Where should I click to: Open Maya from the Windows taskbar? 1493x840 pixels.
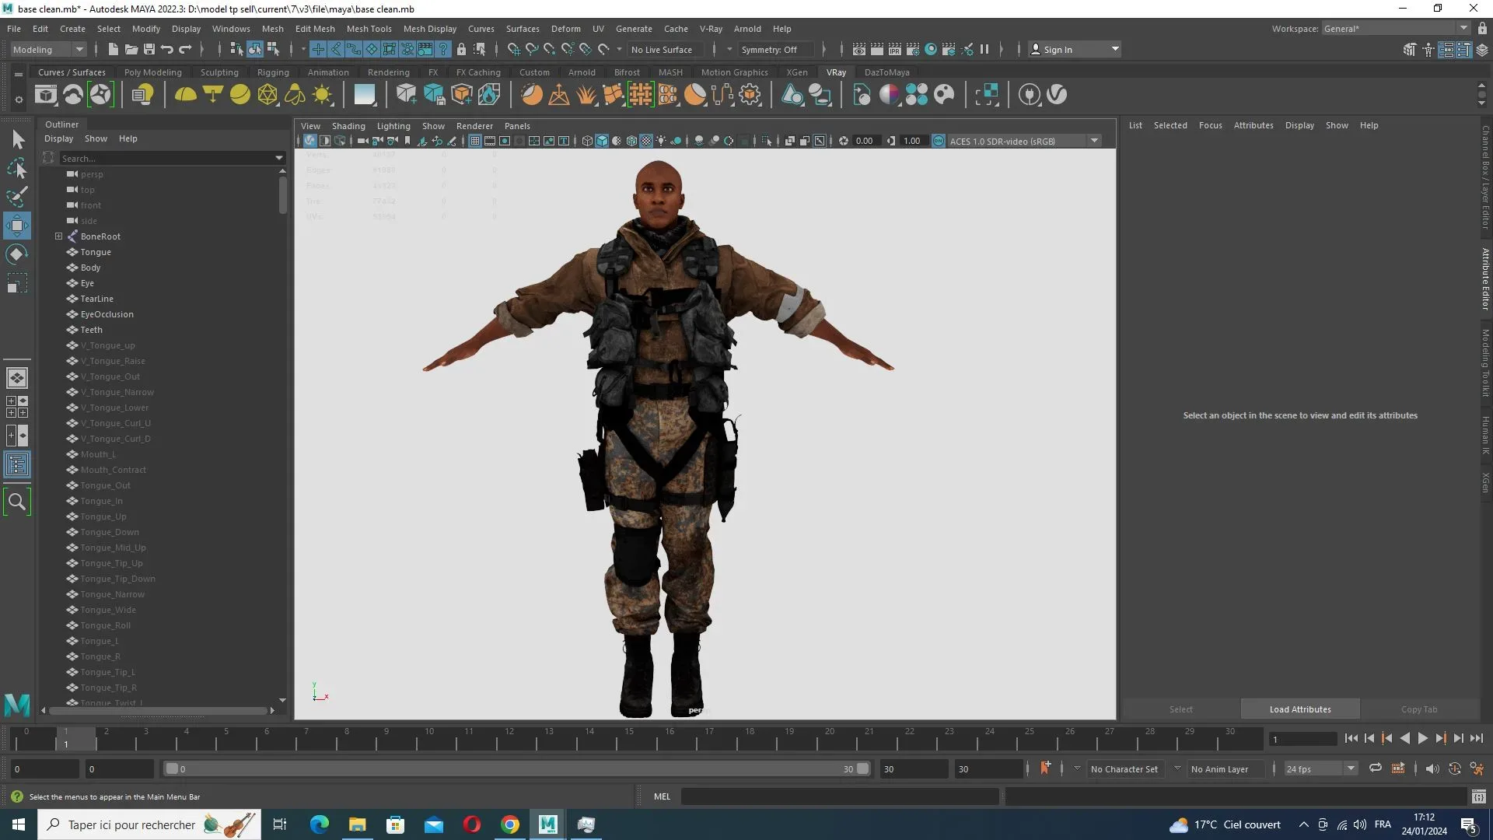tap(547, 824)
